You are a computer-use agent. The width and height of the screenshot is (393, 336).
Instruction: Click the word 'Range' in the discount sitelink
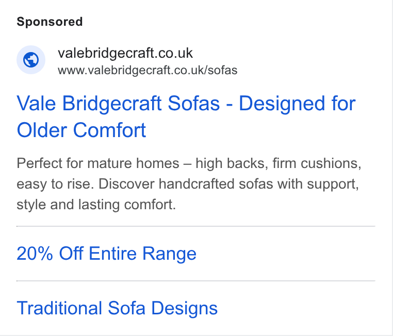[170, 254]
